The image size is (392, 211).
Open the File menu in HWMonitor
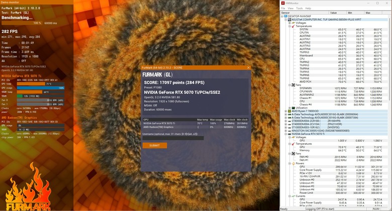pos(283,8)
